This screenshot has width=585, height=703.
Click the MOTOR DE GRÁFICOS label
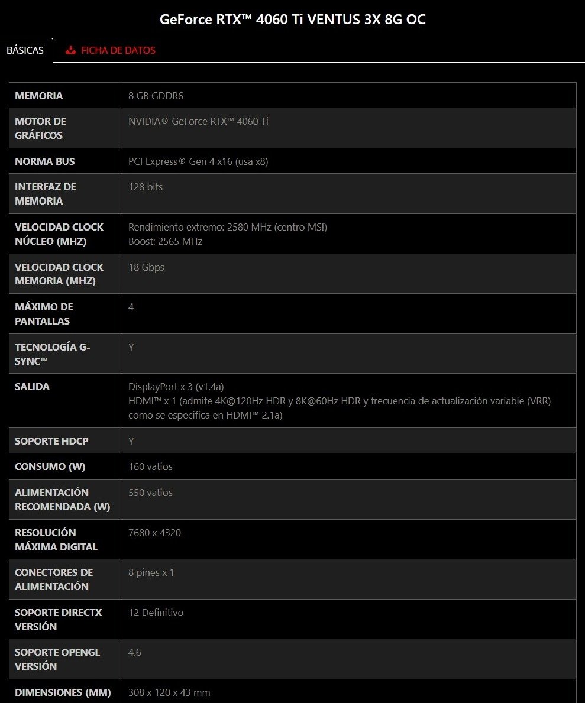(x=40, y=128)
